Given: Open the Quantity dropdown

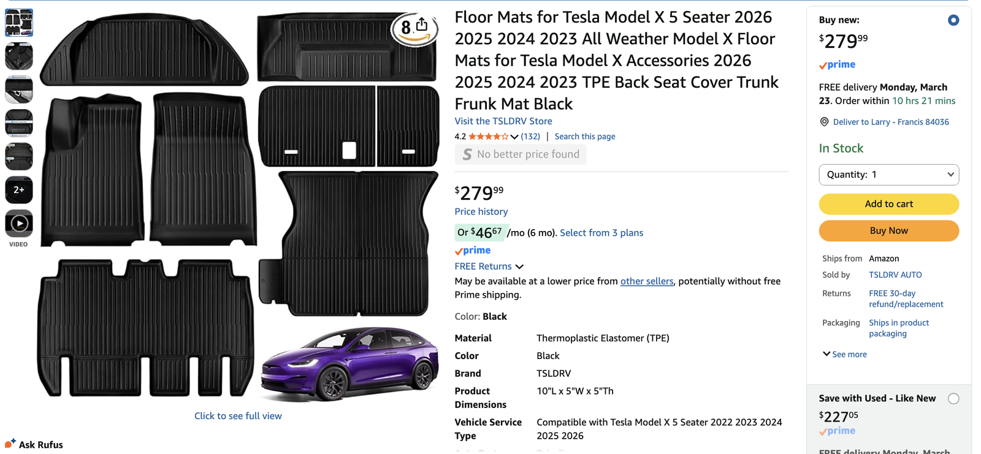Looking at the screenshot, I should click(x=888, y=175).
